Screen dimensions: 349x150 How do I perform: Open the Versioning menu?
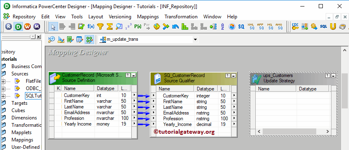coord(120,17)
